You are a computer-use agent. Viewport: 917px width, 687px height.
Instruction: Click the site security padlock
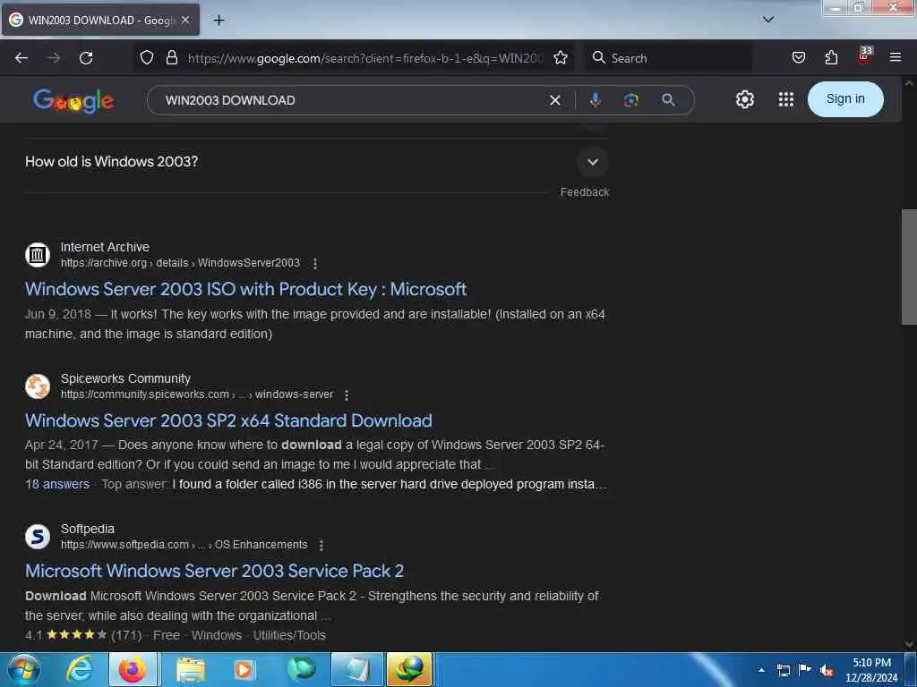(171, 57)
